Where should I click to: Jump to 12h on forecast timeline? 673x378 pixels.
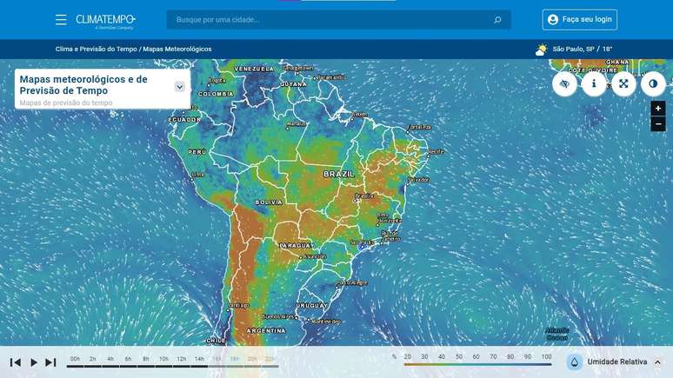coord(181,360)
